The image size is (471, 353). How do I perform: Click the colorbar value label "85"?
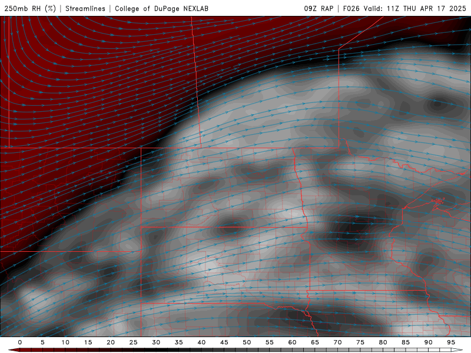point(406,342)
